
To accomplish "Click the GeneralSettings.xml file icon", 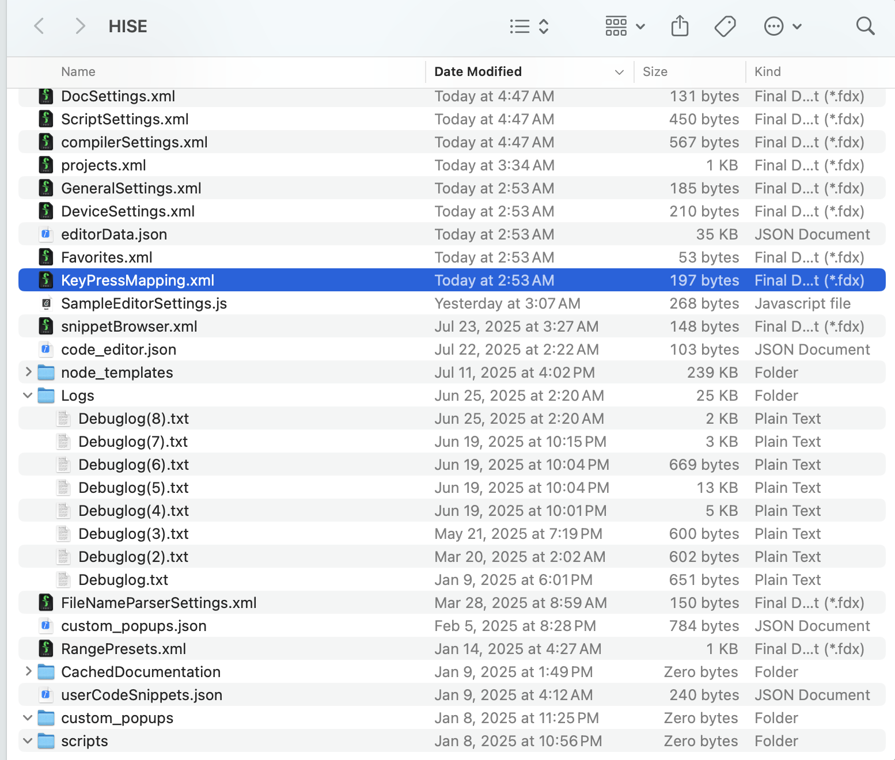I will click(x=46, y=188).
